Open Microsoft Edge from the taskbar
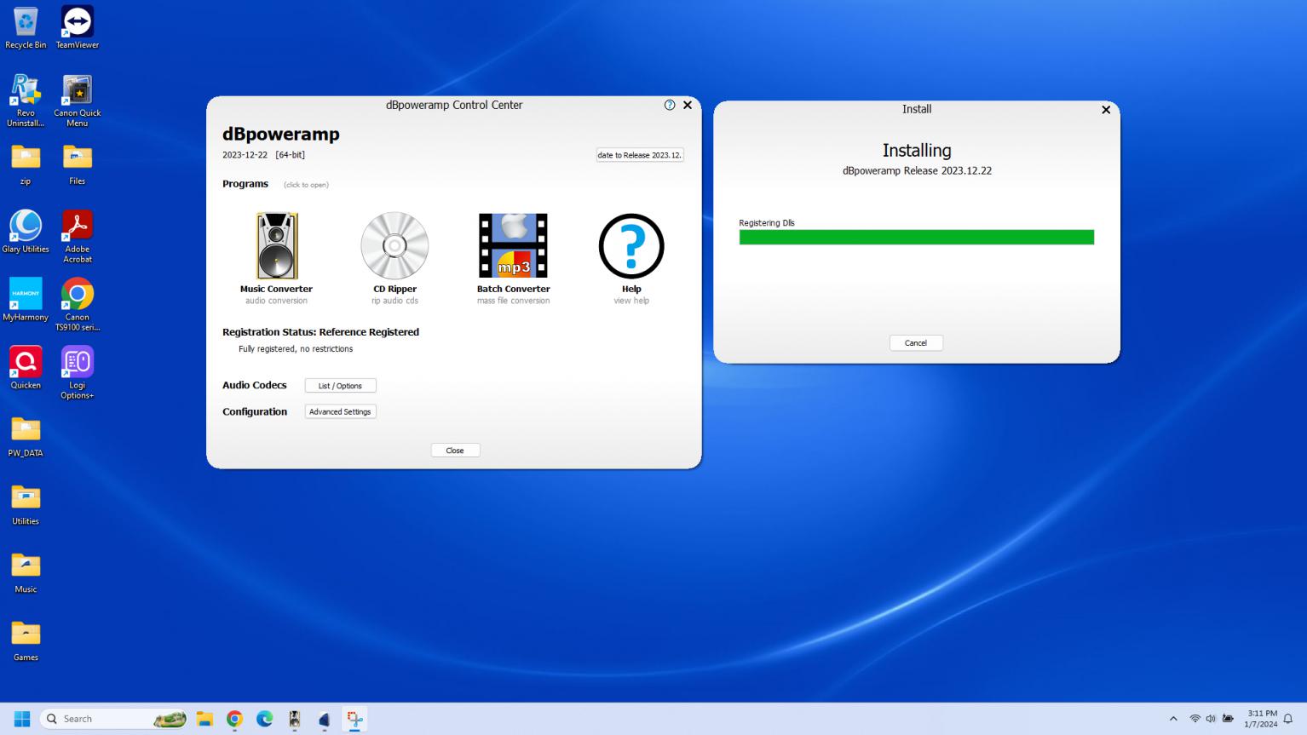The height and width of the screenshot is (735, 1307). click(x=265, y=719)
